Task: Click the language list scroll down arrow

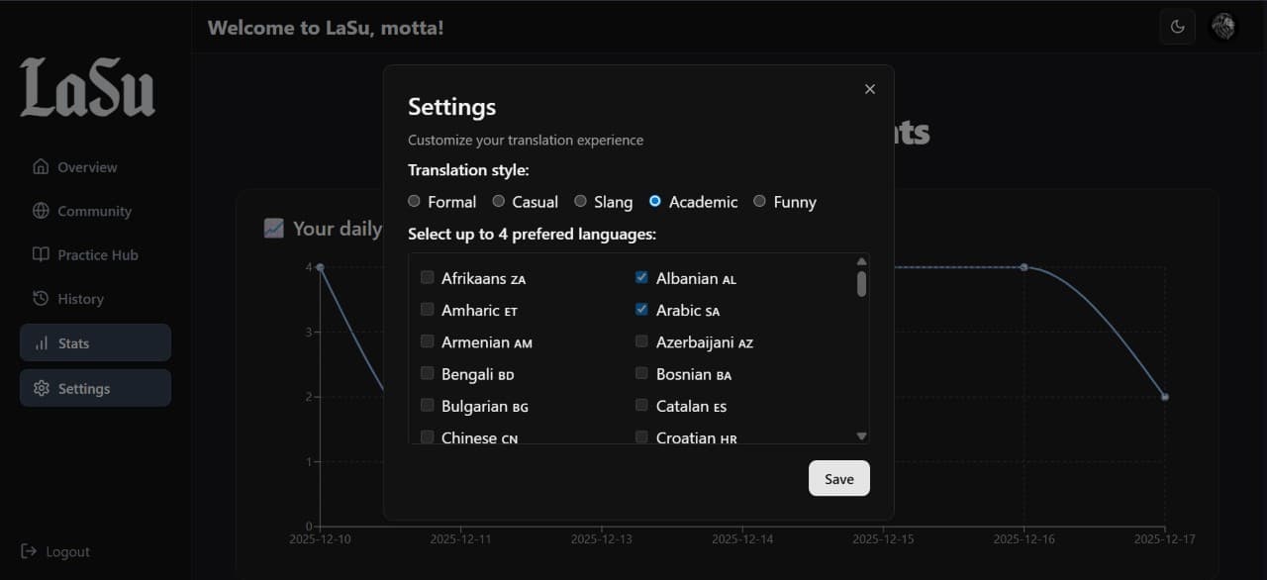Action: [861, 435]
